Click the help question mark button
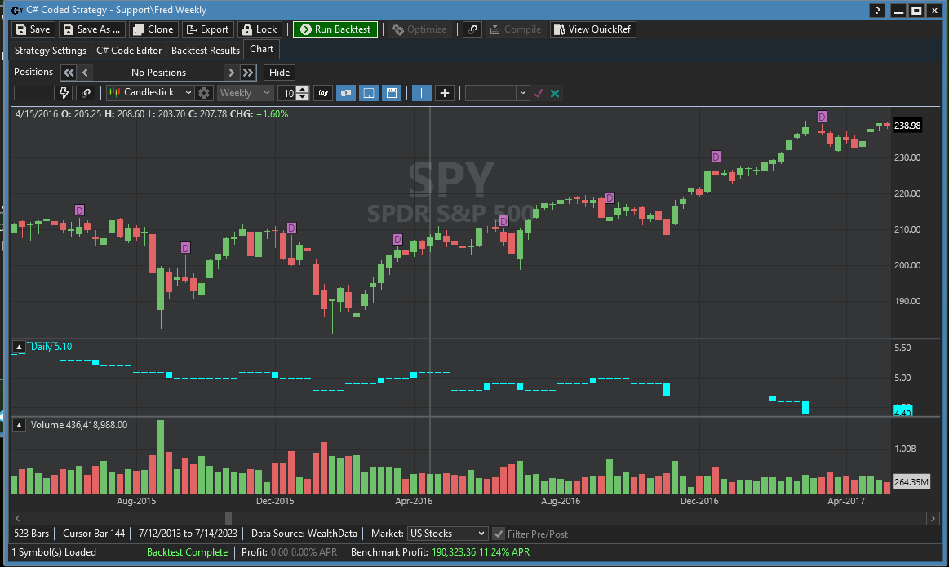The width and height of the screenshot is (949, 567). coord(877,11)
